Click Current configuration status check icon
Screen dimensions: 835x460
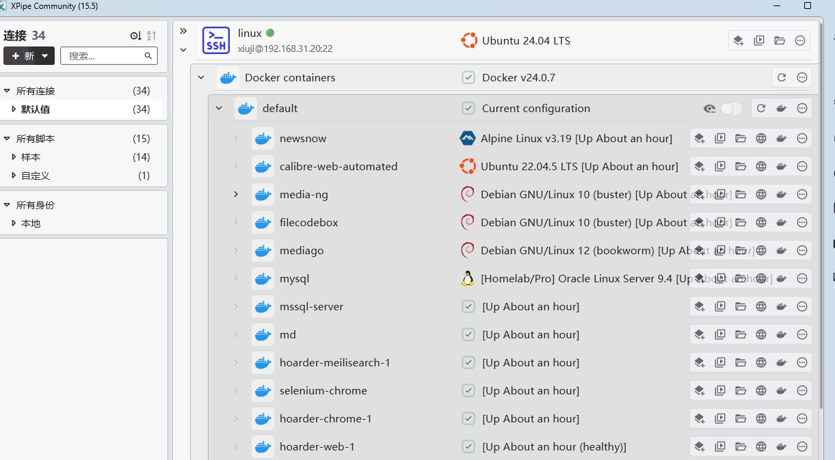click(468, 108)
